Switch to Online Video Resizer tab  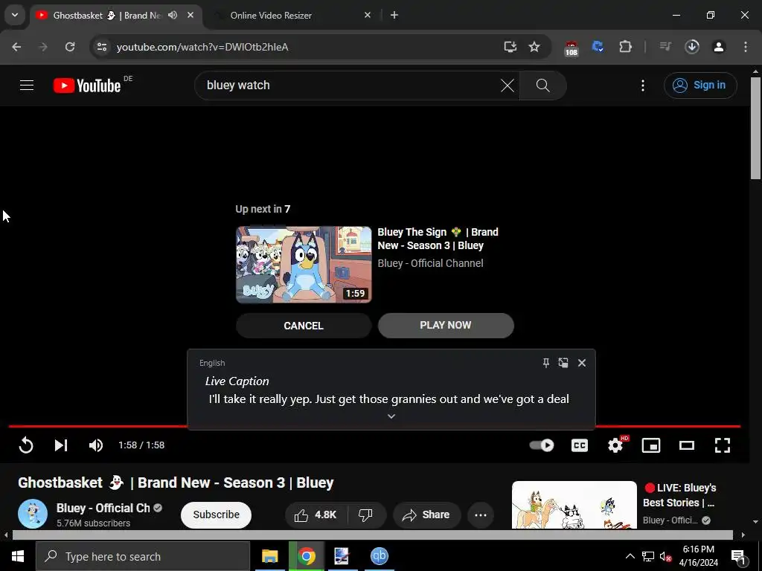point(271,16)
